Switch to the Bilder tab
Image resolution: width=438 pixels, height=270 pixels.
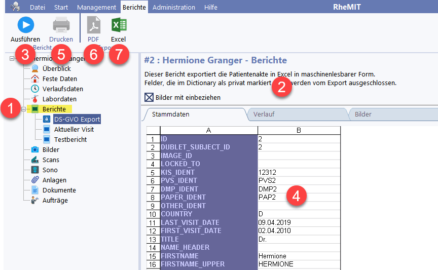[363, 114]
